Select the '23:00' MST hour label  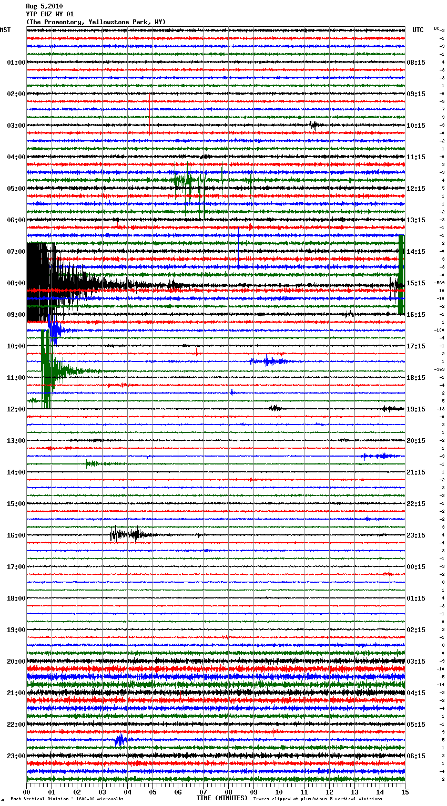point(16,756)
